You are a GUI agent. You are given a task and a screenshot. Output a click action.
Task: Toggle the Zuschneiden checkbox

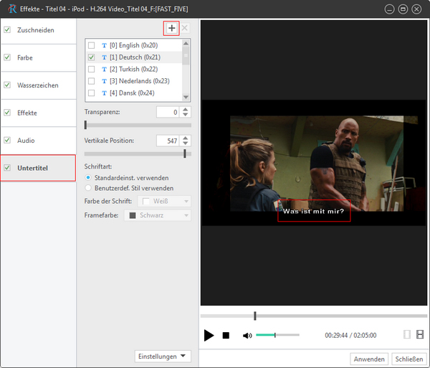[x=7, y=29]
